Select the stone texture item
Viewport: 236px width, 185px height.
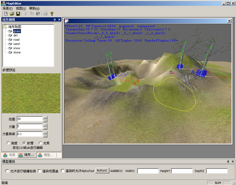coord(17,52)
